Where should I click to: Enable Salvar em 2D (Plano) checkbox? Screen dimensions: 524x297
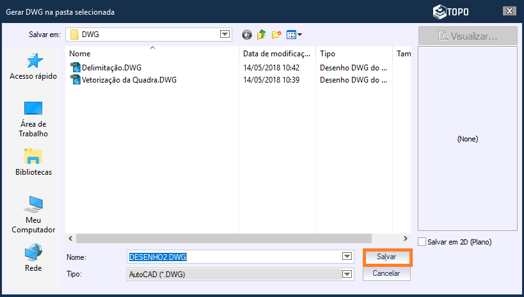pyautogui.click(x=422, y=242)
